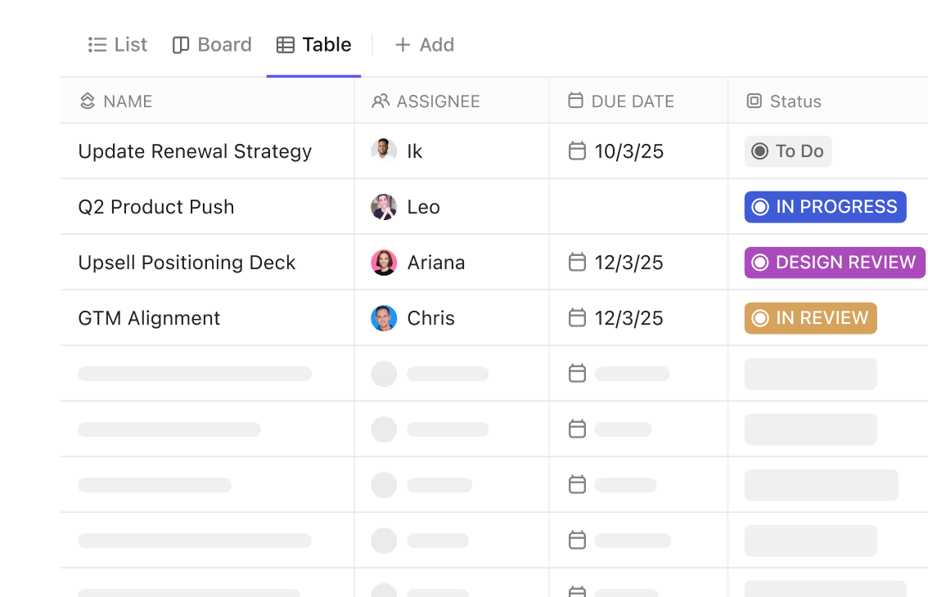The image size is (928, 597).
Task: Click Chris's avatar picture
Action: point(383,318)
